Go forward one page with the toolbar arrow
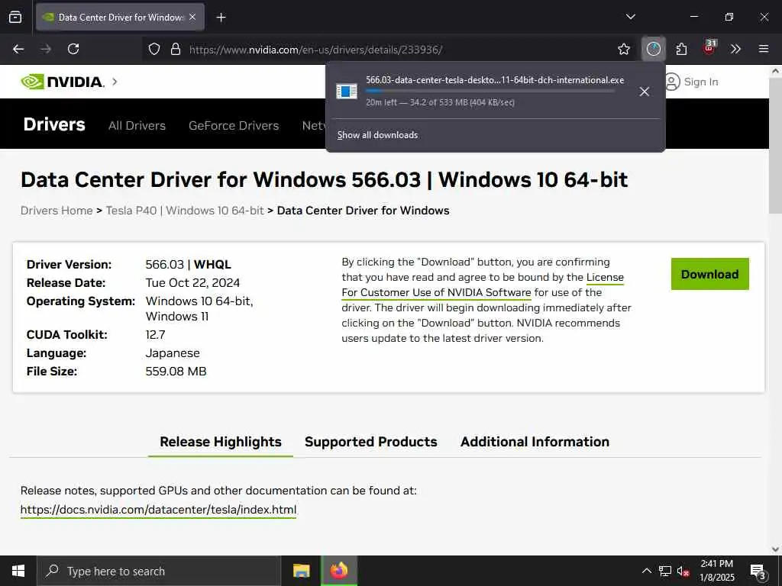This screenshot has height=586, width=782. pyautogui.click(x=46, y=49)
